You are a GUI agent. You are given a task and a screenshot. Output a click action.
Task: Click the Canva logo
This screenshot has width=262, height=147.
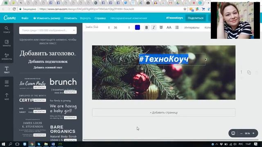[x=10, y=18]
